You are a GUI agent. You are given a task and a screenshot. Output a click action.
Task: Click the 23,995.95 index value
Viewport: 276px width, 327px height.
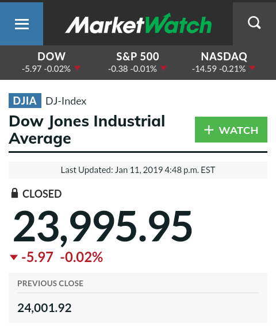coord(102,226)
